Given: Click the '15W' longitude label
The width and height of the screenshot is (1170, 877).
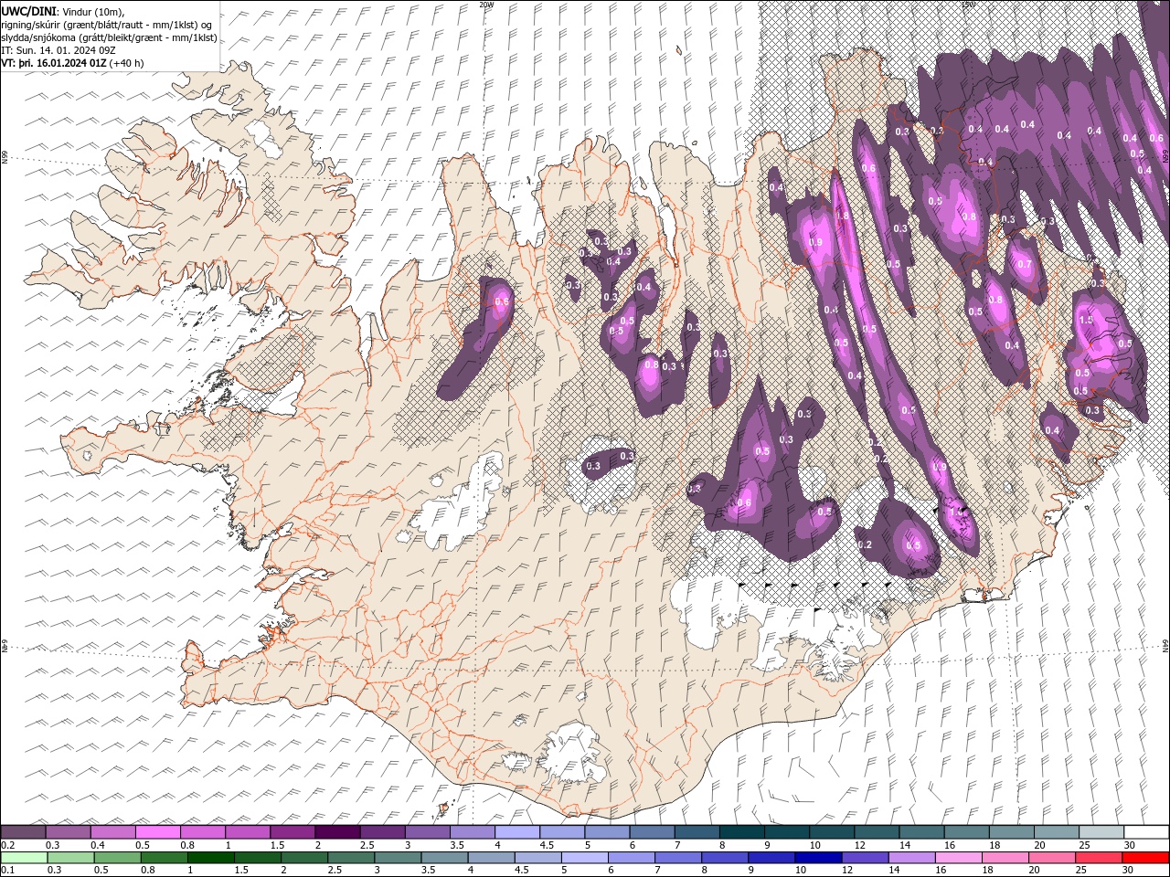Looking at the screenshot, I should (x=967, y=5).
